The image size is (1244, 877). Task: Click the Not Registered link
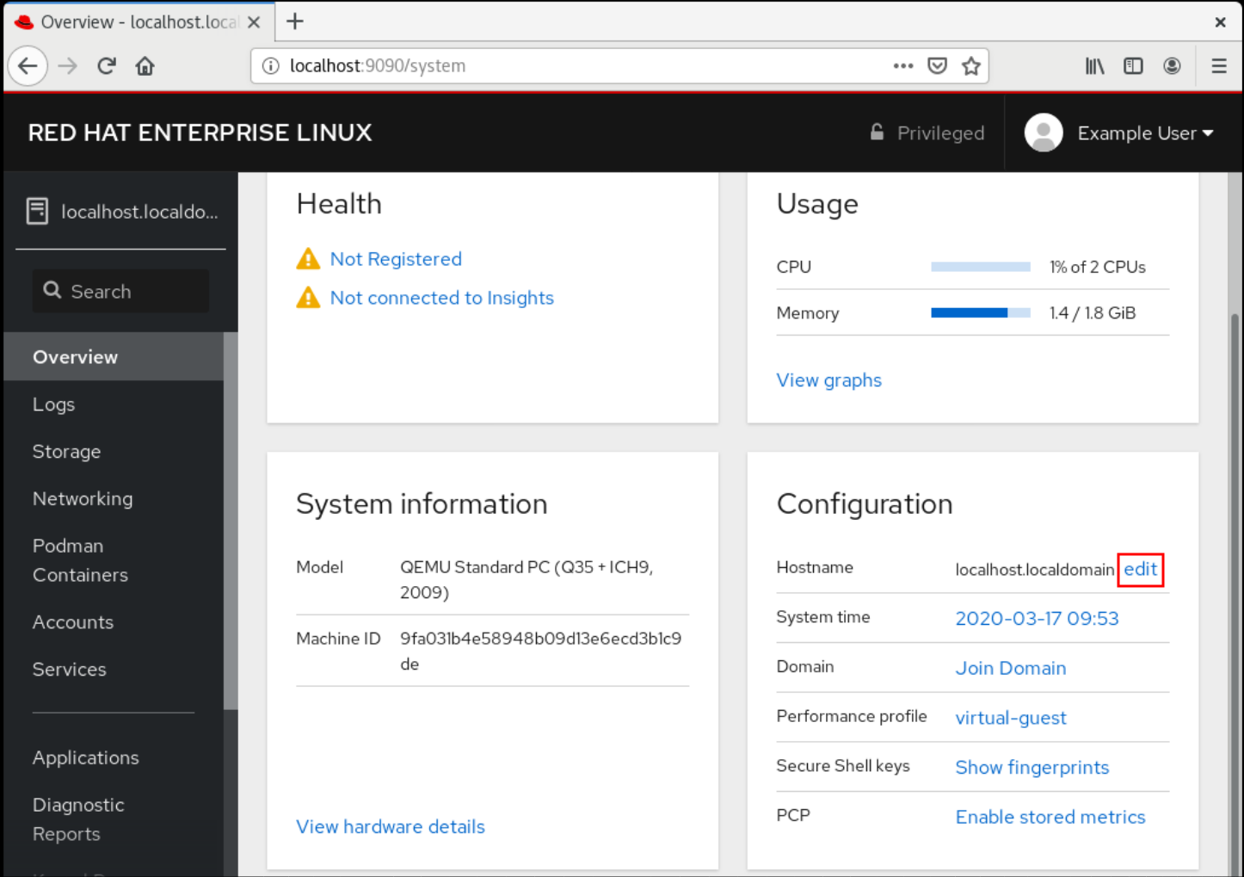coord(396,259)
